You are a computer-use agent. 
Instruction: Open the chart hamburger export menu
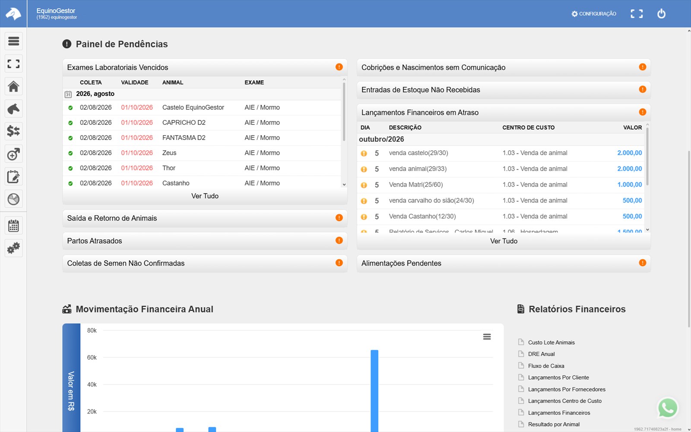(487, 337)
